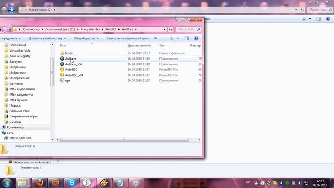Image resolution: width=334 pixels, height=188 pixels.
Task: Open Моя музыка in tree
Action: pyautogui.click(x=18, y=100)
